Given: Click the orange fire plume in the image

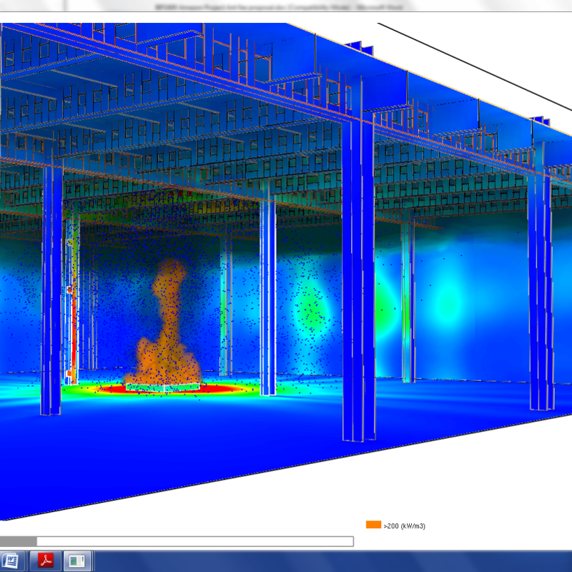Looking at the screenshot, I should (x=168, y=336).
